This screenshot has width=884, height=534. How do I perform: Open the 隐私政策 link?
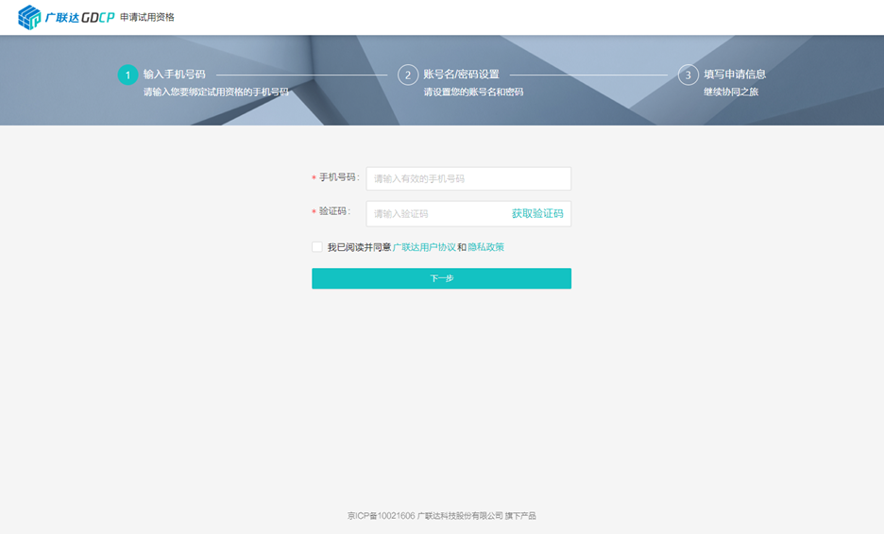[x=485, y=247]
